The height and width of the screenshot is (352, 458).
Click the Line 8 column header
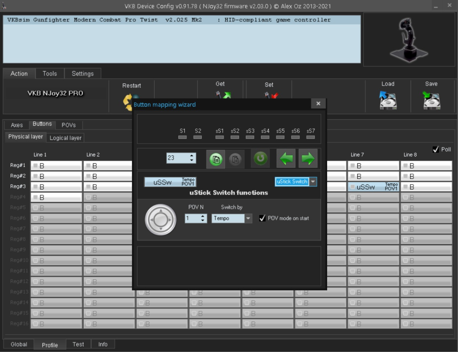click(410, 154)
